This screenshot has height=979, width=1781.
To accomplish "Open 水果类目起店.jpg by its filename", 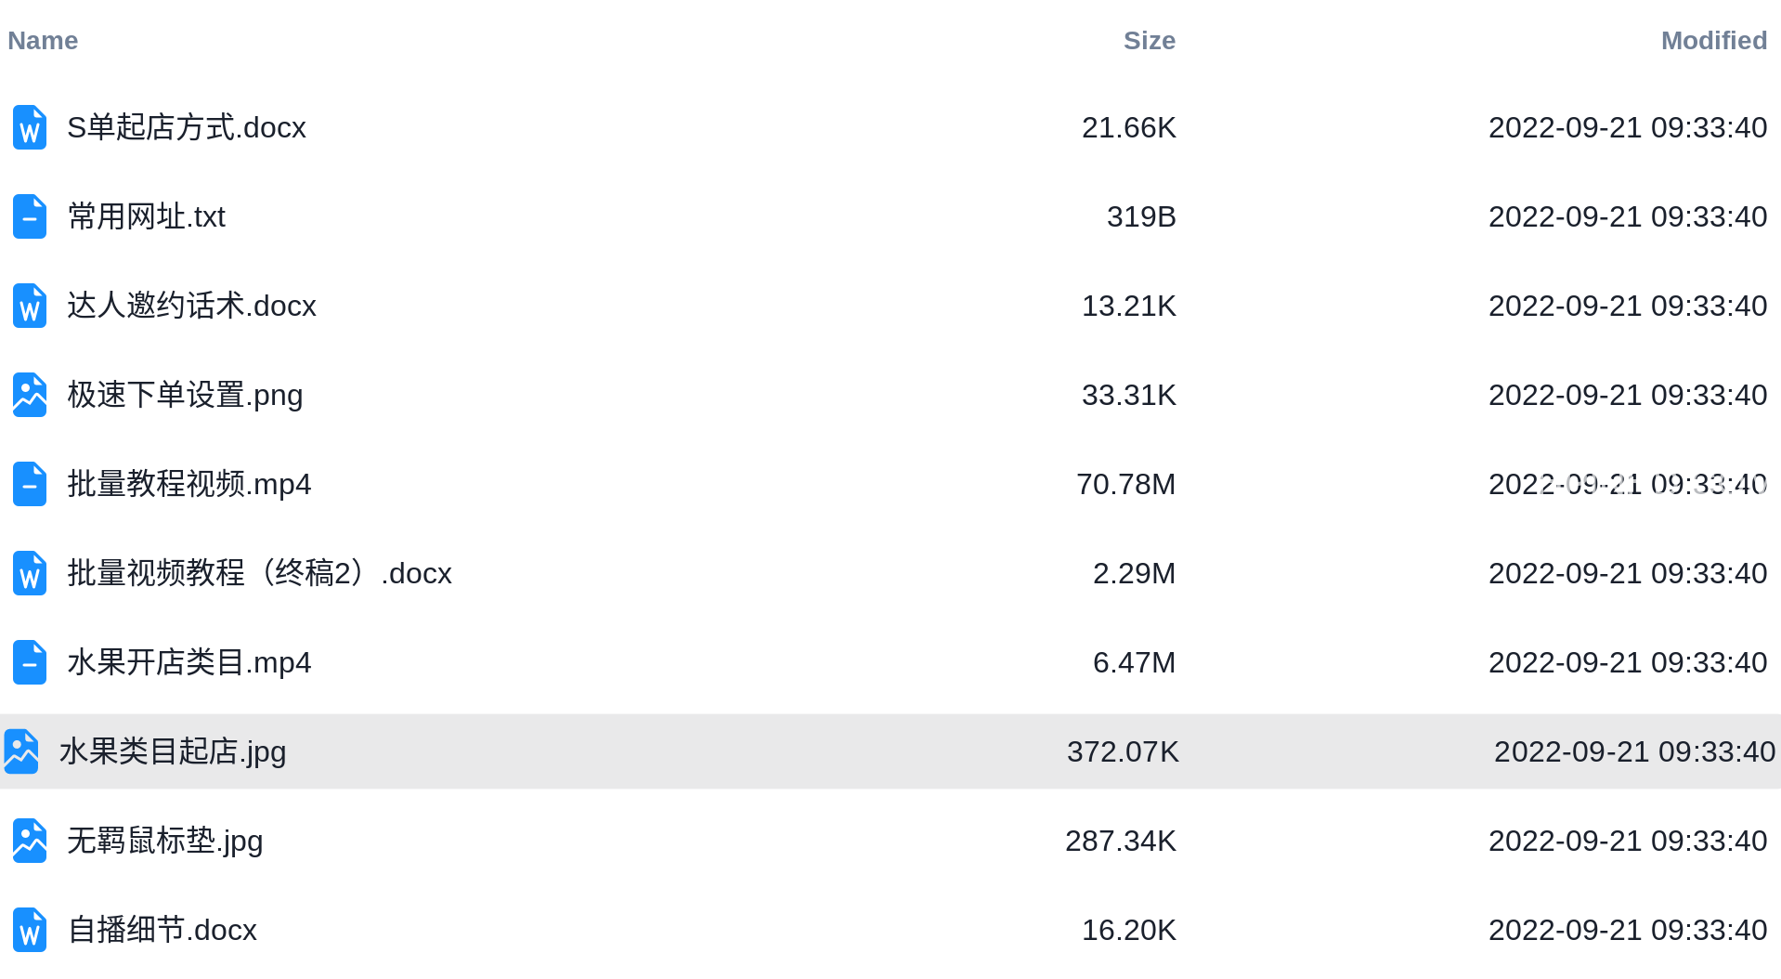I will point(173,751).
